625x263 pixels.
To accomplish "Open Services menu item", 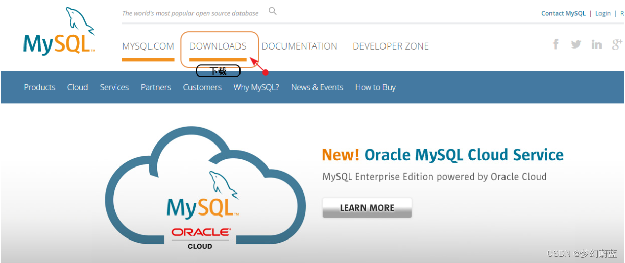I will [114, 87].
